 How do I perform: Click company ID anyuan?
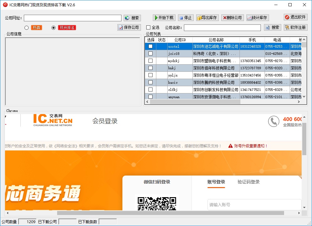pyautogui.click(x=174, y=97)
